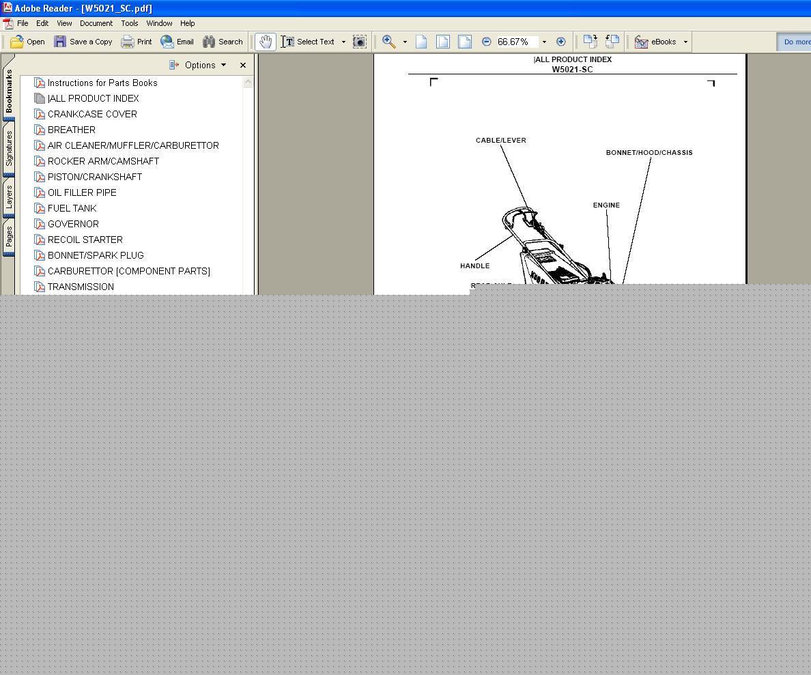Switch to the Signatures side tab
The width and height of the screenshot is (811, 675).
tap(9, 149)
